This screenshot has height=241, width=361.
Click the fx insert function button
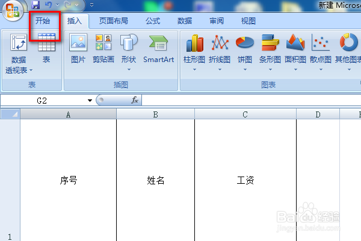point(135,100)
